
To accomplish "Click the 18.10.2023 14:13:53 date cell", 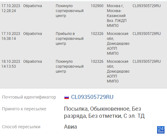I will tap(11, 64).
